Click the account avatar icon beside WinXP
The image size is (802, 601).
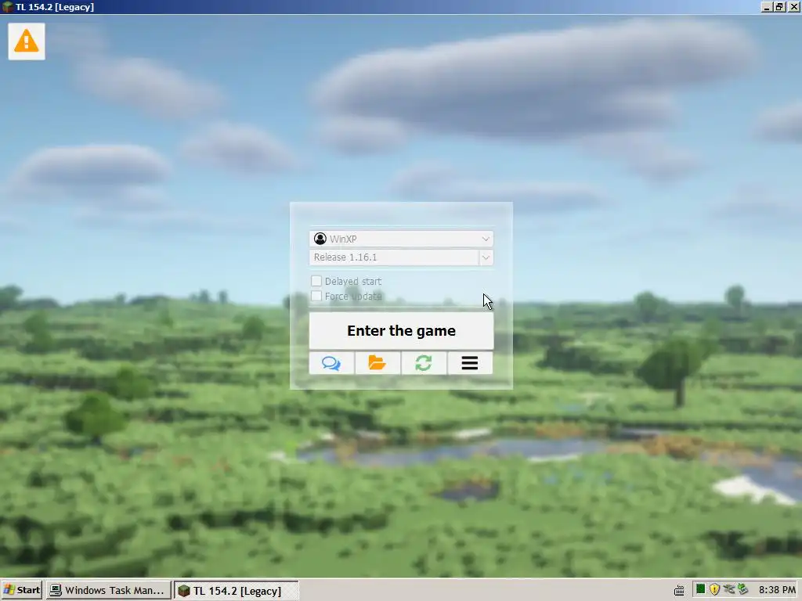pyautogui.click(x=320, y=239)
